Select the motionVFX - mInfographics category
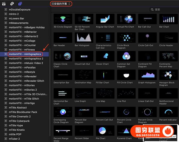The height and width of the screenshot is (142, 179). pos(25,54)
